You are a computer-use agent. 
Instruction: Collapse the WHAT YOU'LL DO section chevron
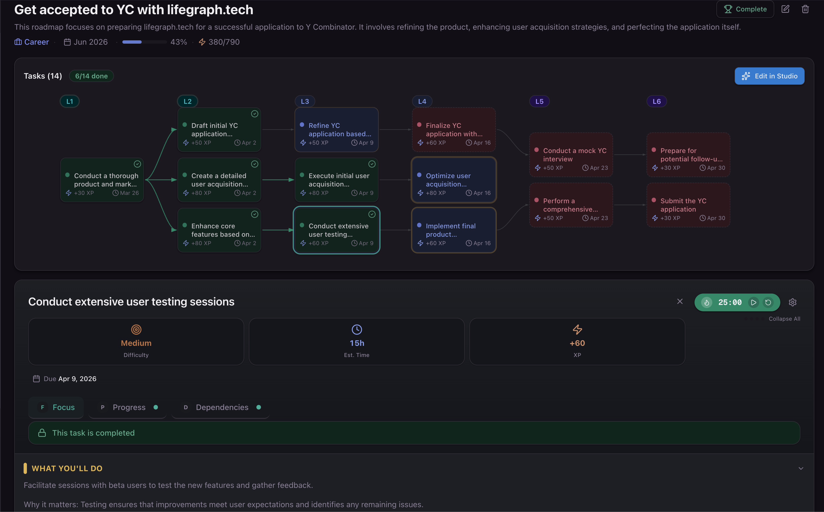pos(801,468)
